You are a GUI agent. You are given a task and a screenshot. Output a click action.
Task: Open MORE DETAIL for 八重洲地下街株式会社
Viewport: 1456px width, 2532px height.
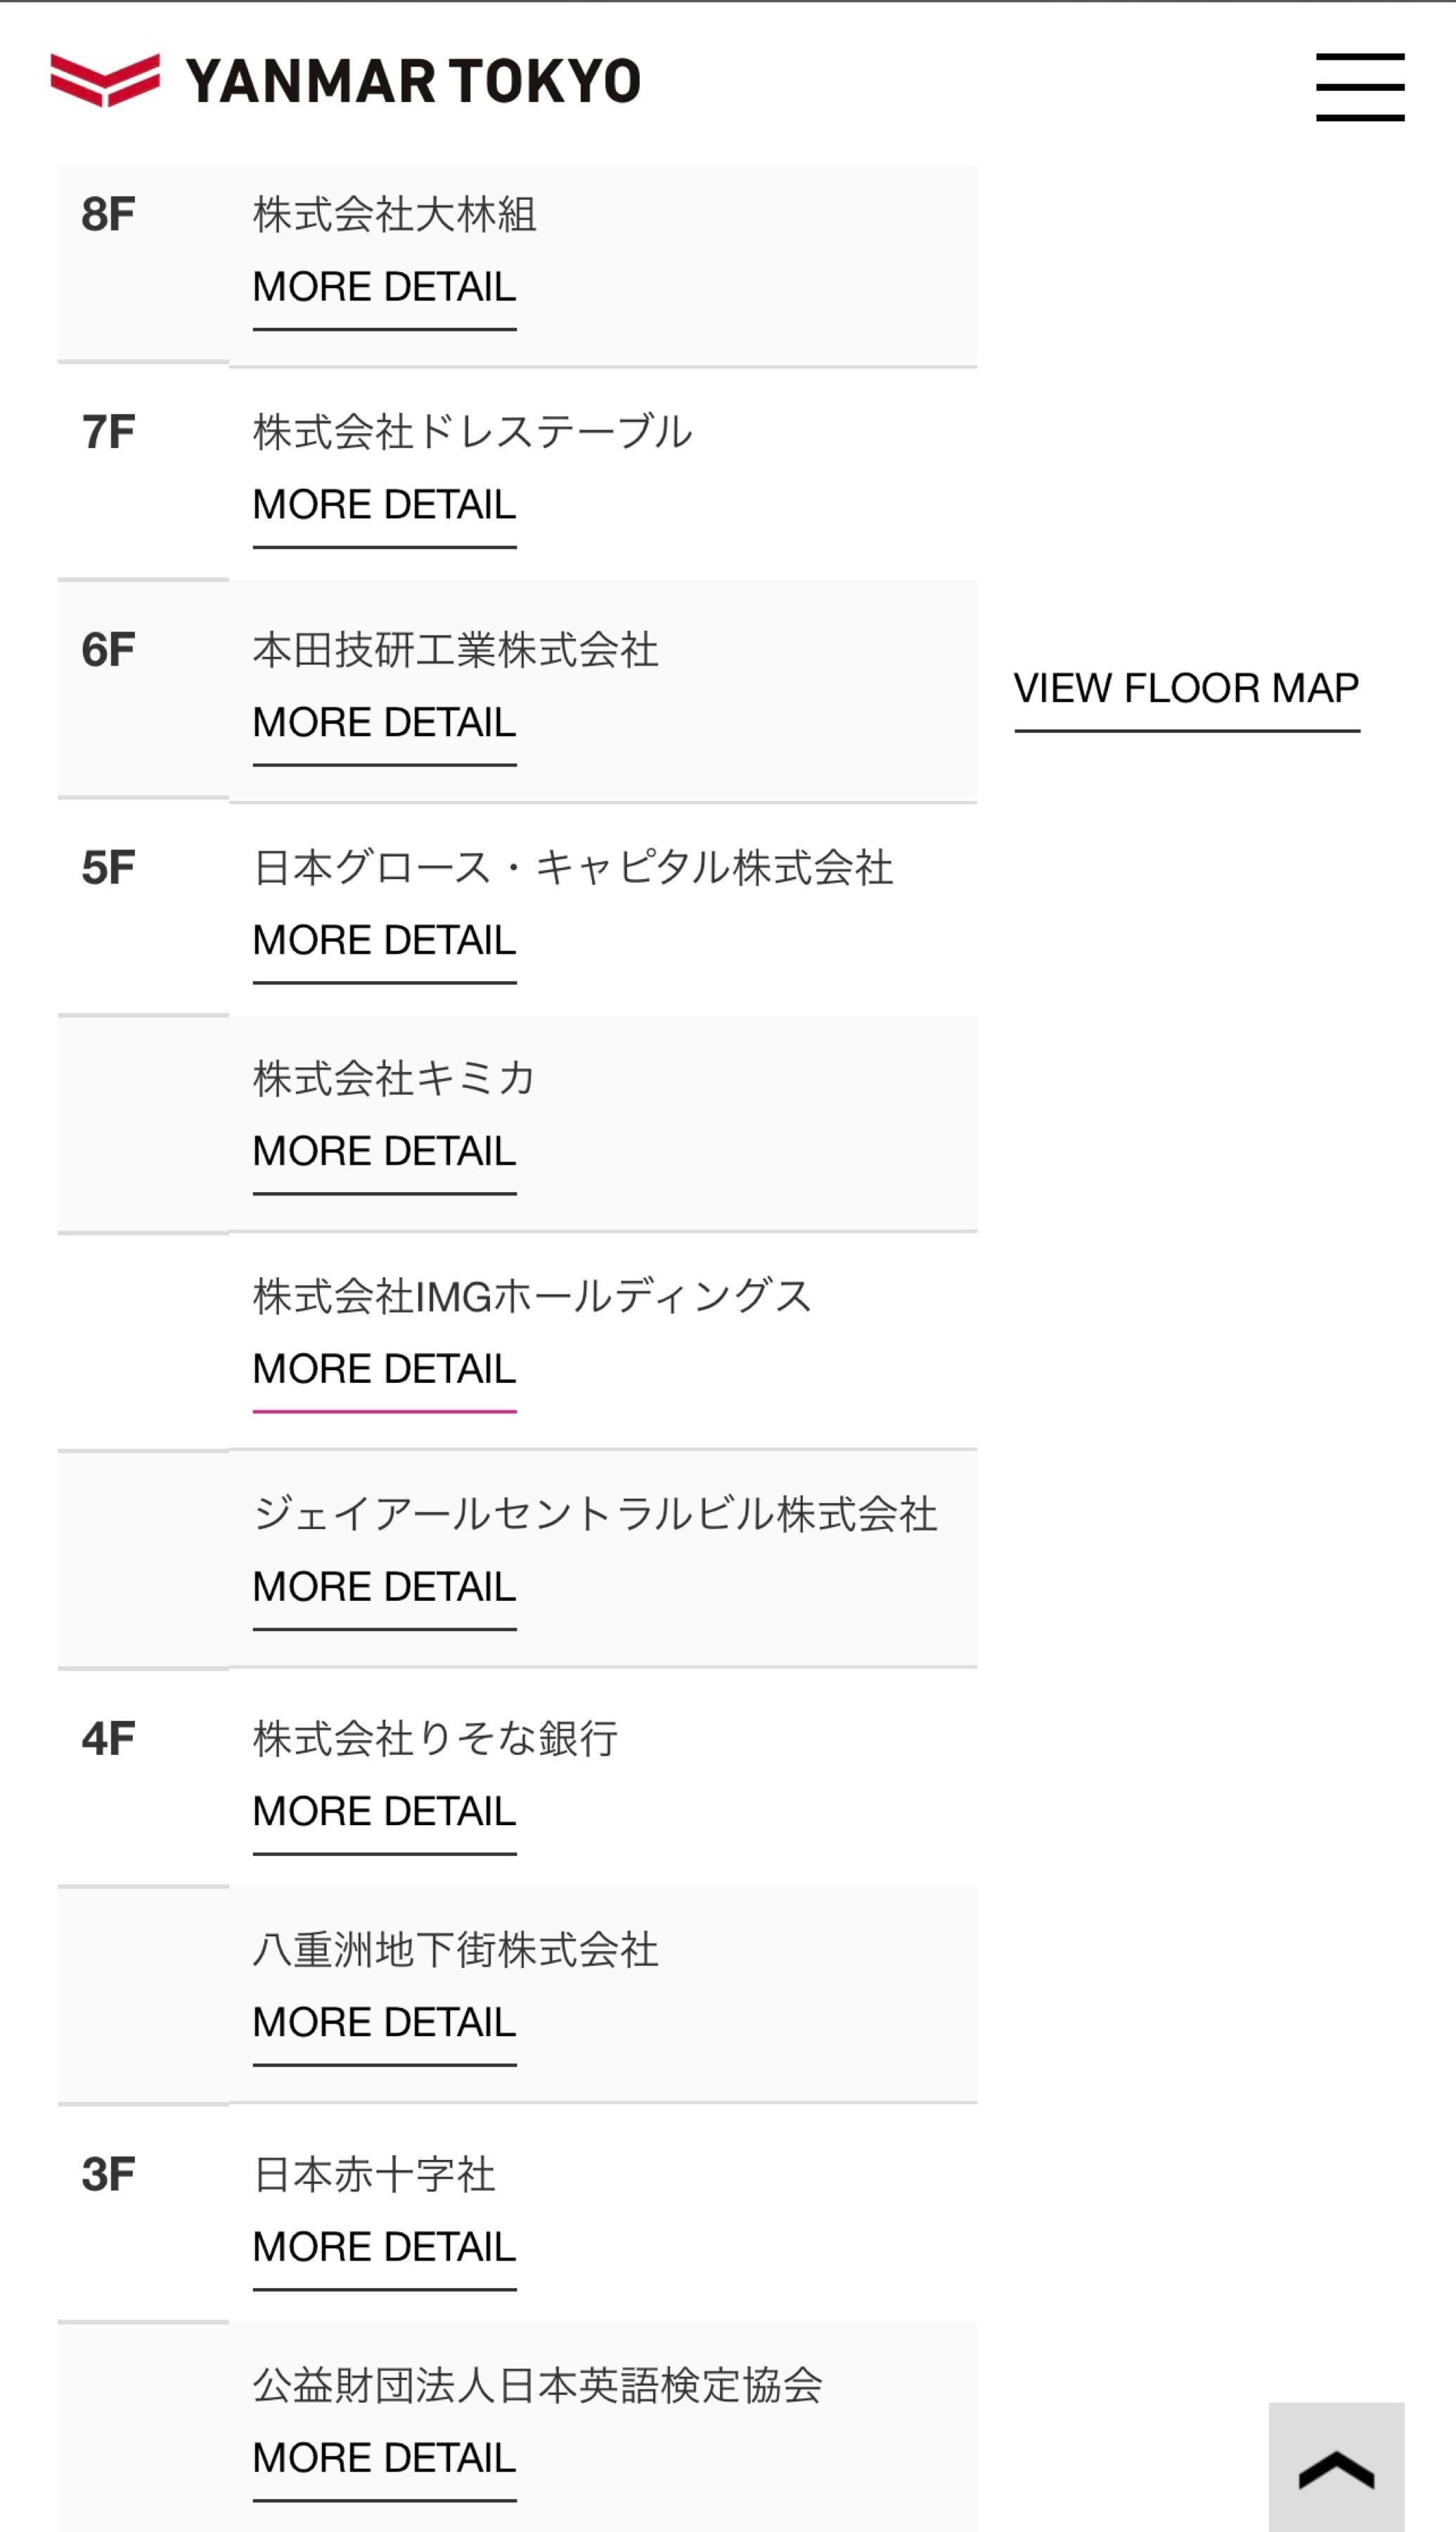click(384, 2023)
